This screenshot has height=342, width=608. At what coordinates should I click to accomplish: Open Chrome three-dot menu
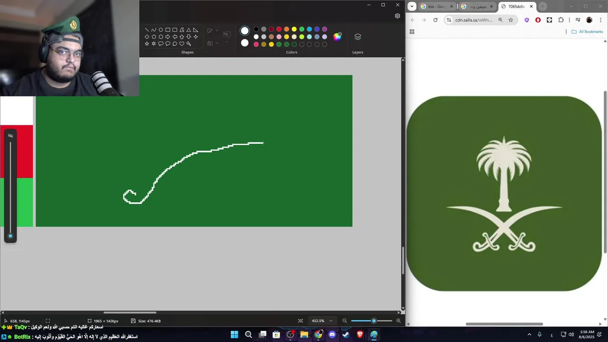click(x=600, y=20)
